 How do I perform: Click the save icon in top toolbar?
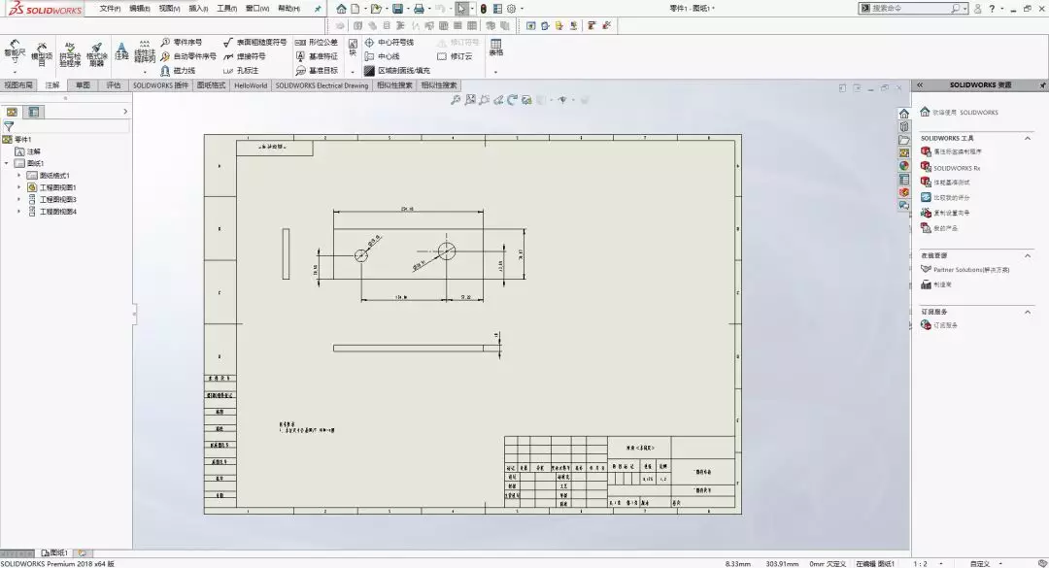point(397,9)
